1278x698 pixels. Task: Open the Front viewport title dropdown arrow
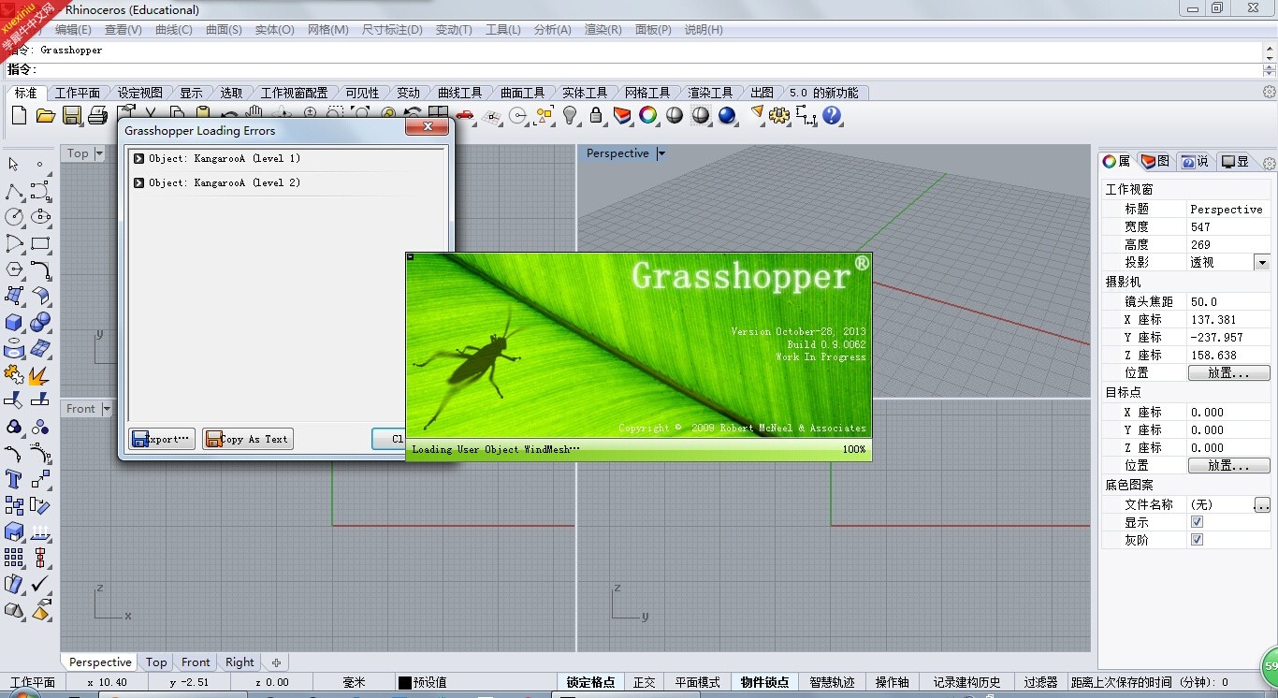pos(106,409)
